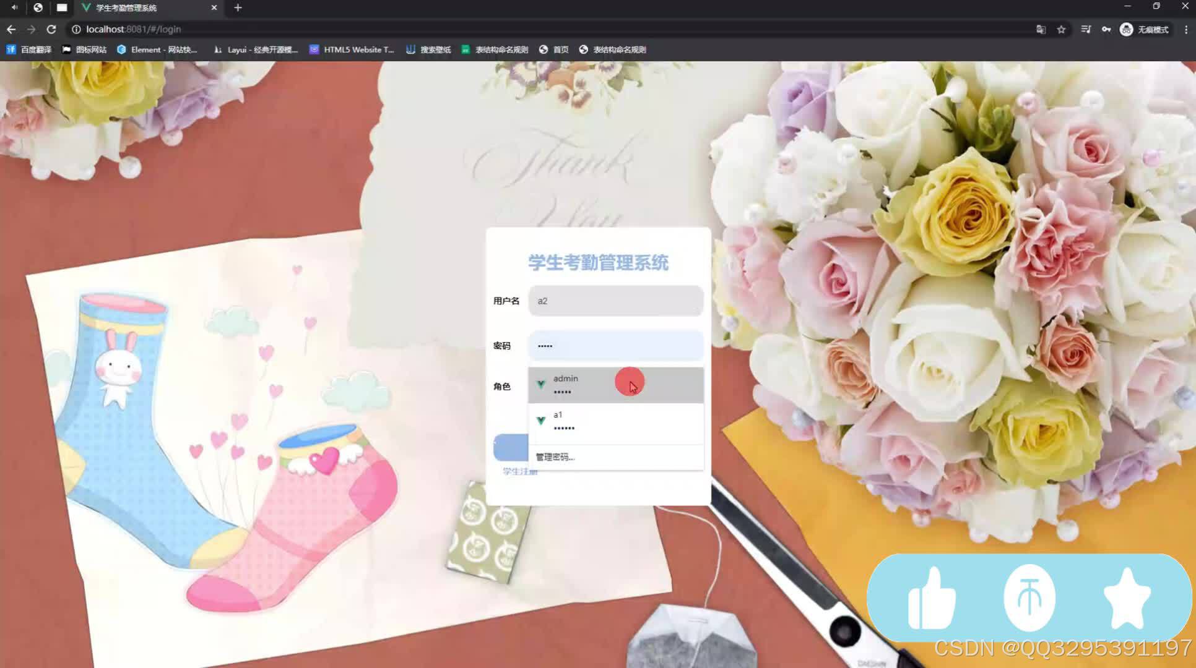
Task: Open the 搜索壁纸 bookmark
Action: pos(428,49)
